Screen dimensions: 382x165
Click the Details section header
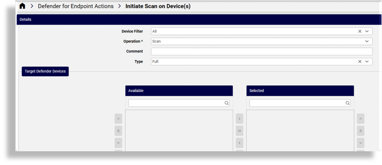(x=199, y=19)
